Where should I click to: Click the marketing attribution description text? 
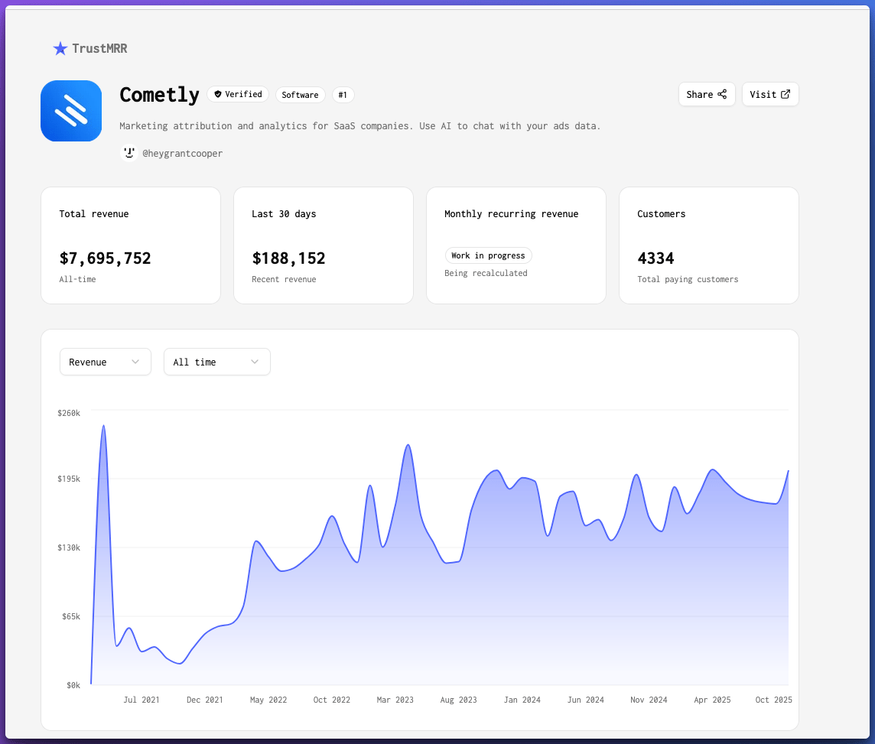tap(360, 126)
